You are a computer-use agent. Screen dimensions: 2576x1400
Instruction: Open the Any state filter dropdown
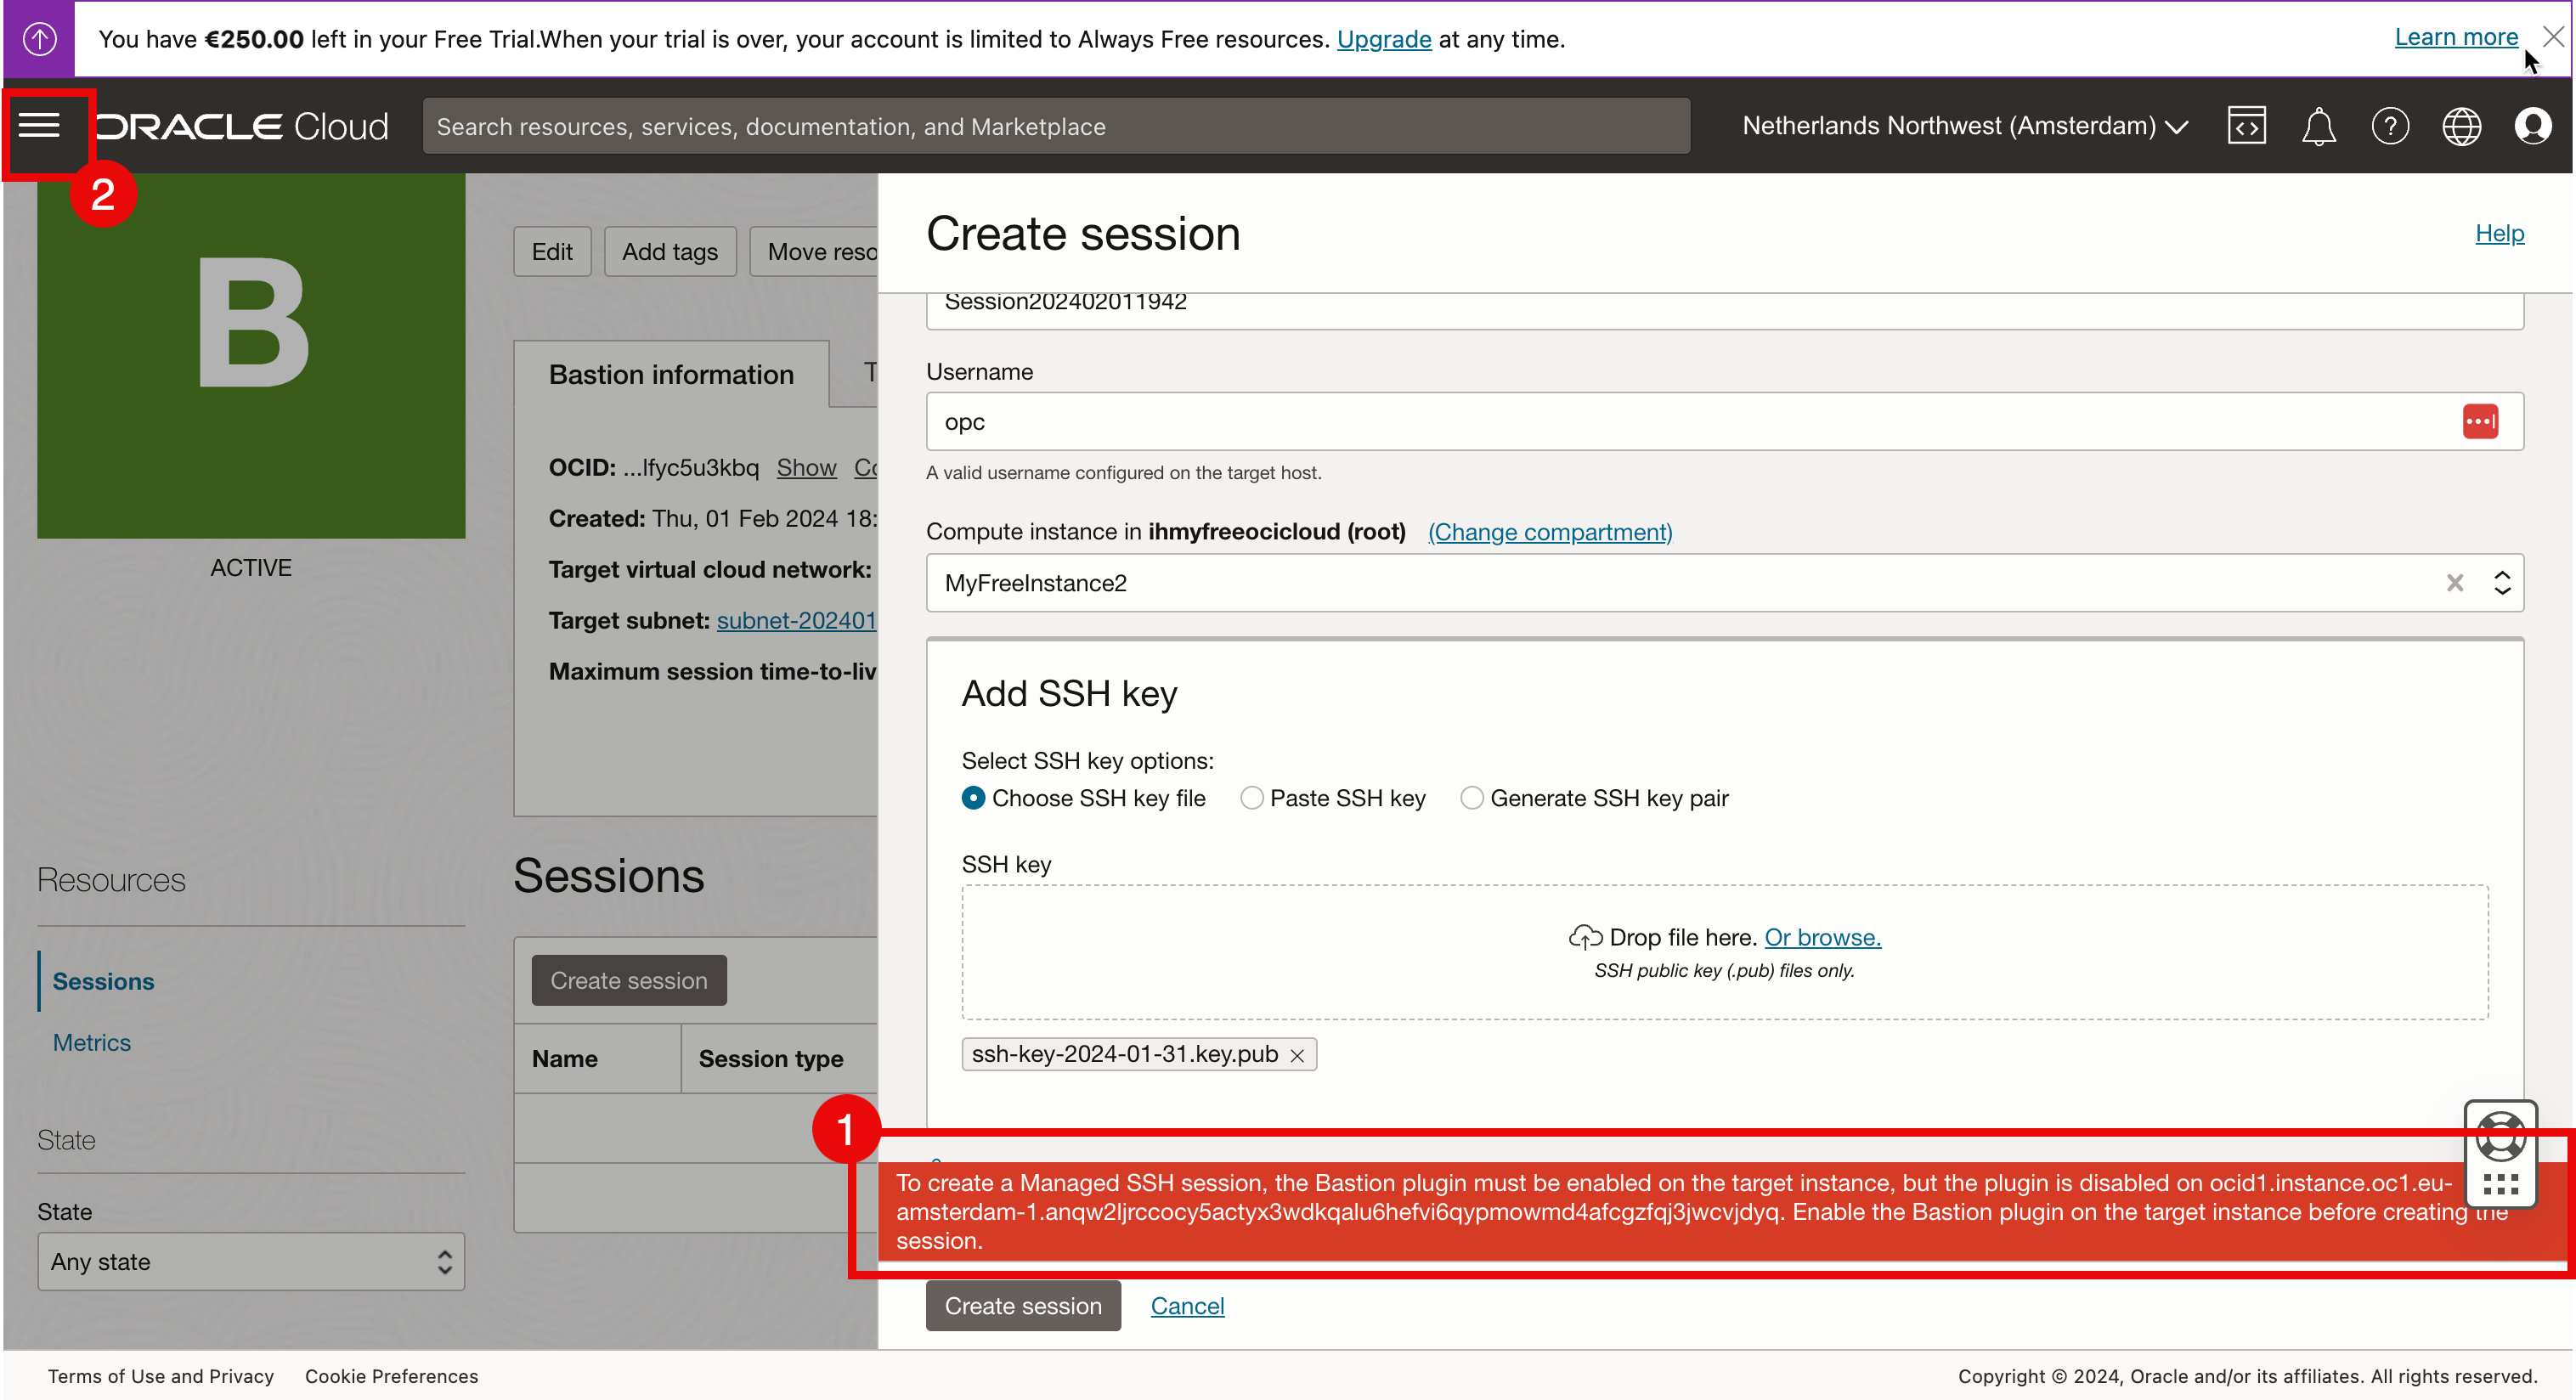tap(251, 1262)
